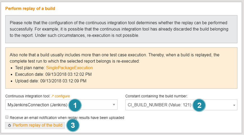Click the numbered callout badge 1
This screenshot has width=244, height=135.
click(75, 105)
